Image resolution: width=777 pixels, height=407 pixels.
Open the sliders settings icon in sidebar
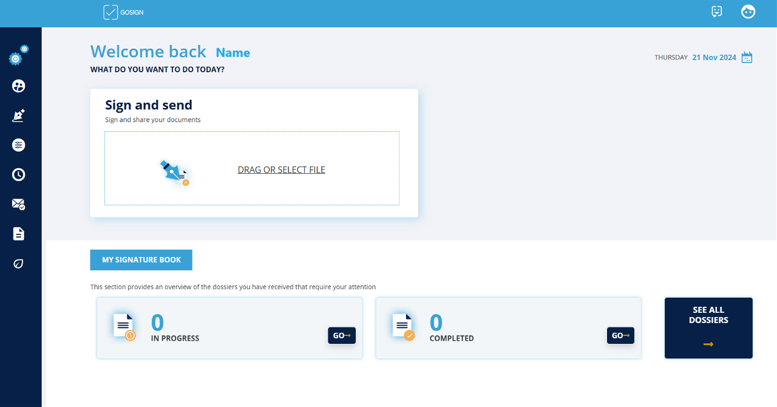click(19, 145)
